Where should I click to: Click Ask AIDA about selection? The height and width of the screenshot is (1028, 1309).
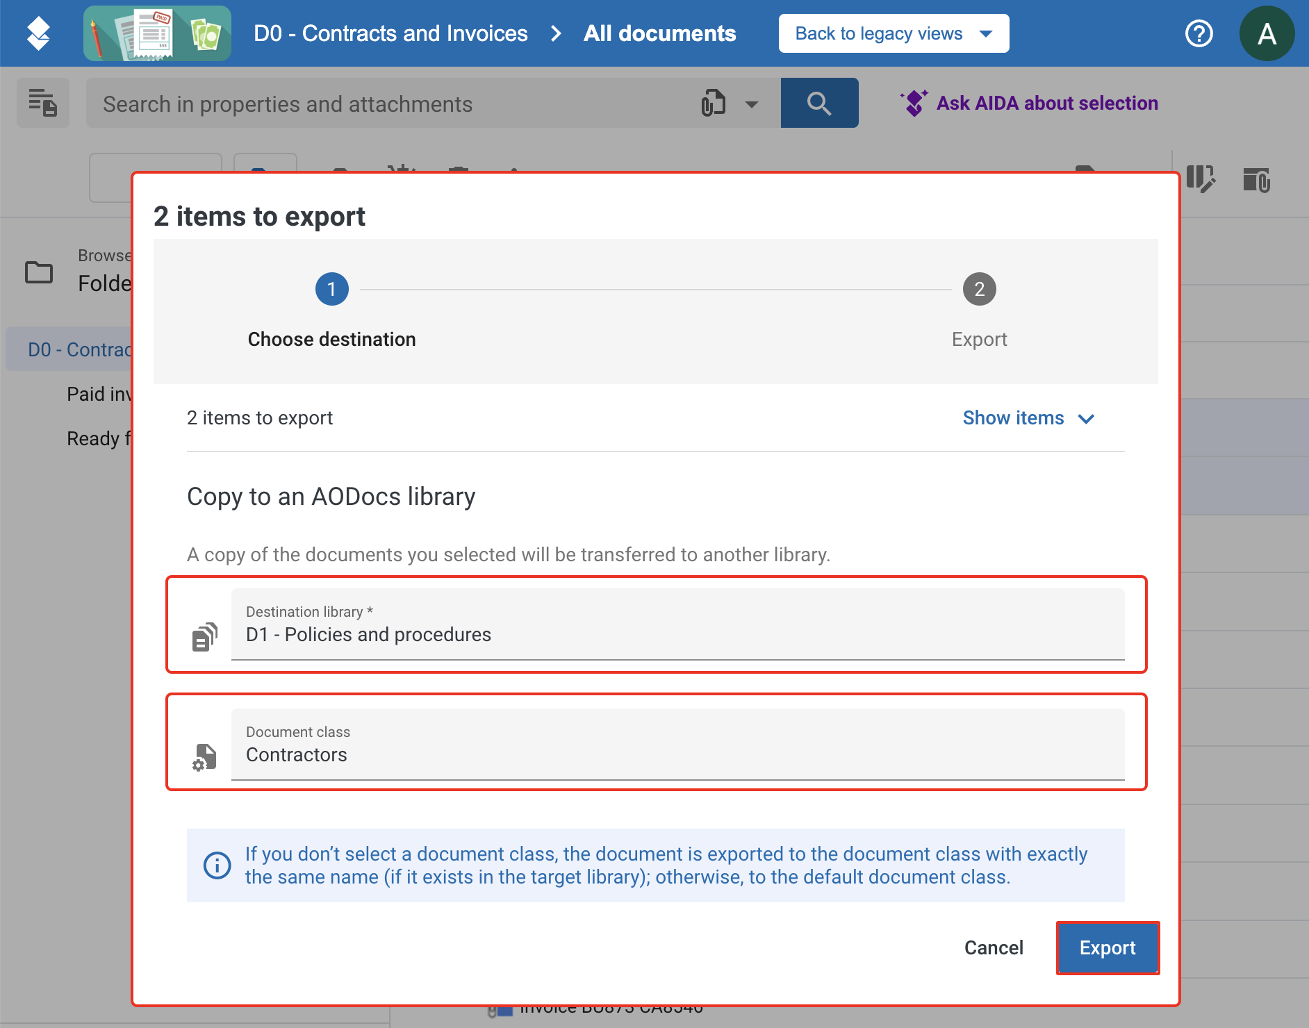(1046, 103)
